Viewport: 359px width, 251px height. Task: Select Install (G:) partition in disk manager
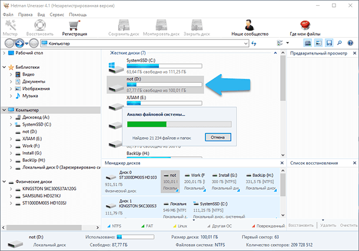(225, 182)
